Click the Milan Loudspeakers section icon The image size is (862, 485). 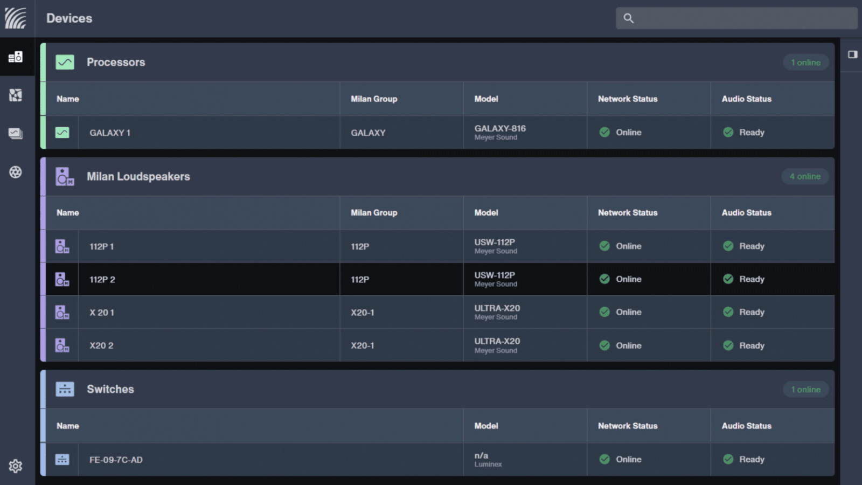click(65, 176)
